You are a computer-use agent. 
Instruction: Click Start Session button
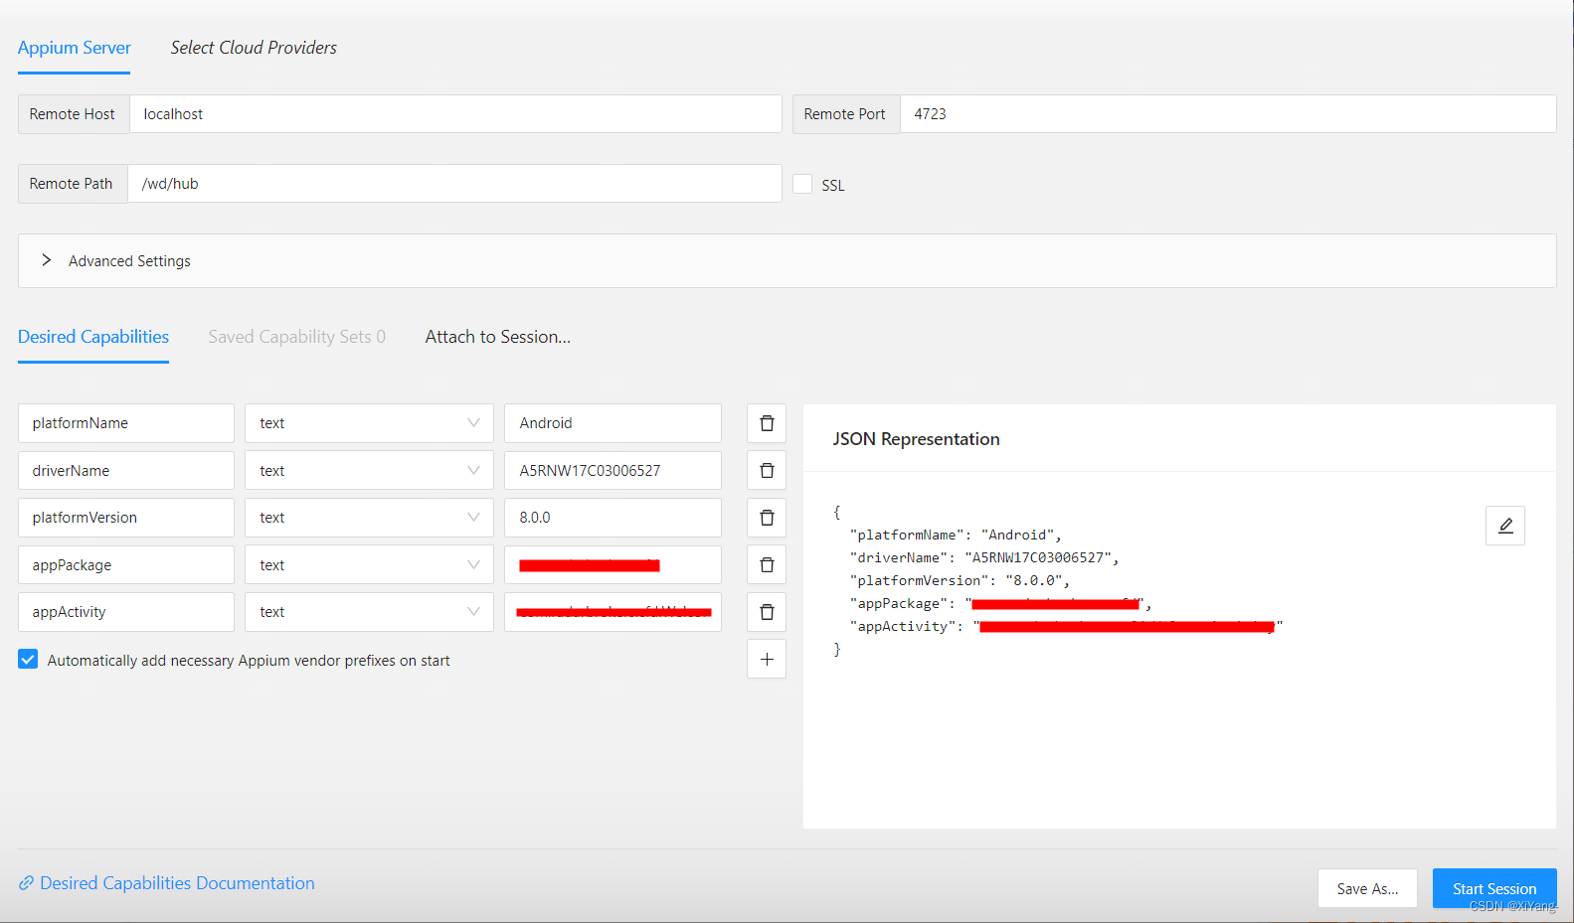[x=1494, y=888]
